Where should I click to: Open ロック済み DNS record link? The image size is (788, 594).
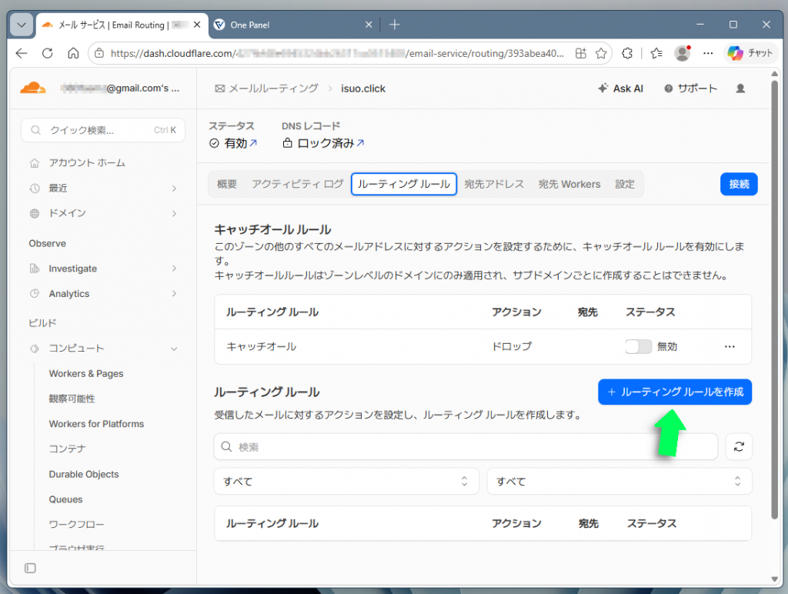point(331,143)
